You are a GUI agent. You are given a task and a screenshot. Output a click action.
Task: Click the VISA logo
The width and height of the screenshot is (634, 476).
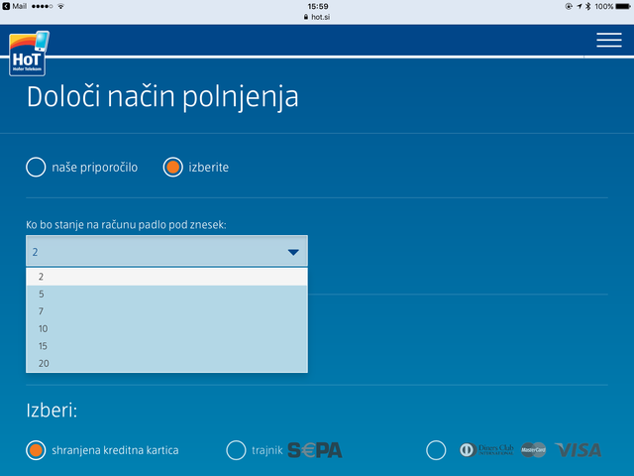pyautogui.click(x=579, y=450)
